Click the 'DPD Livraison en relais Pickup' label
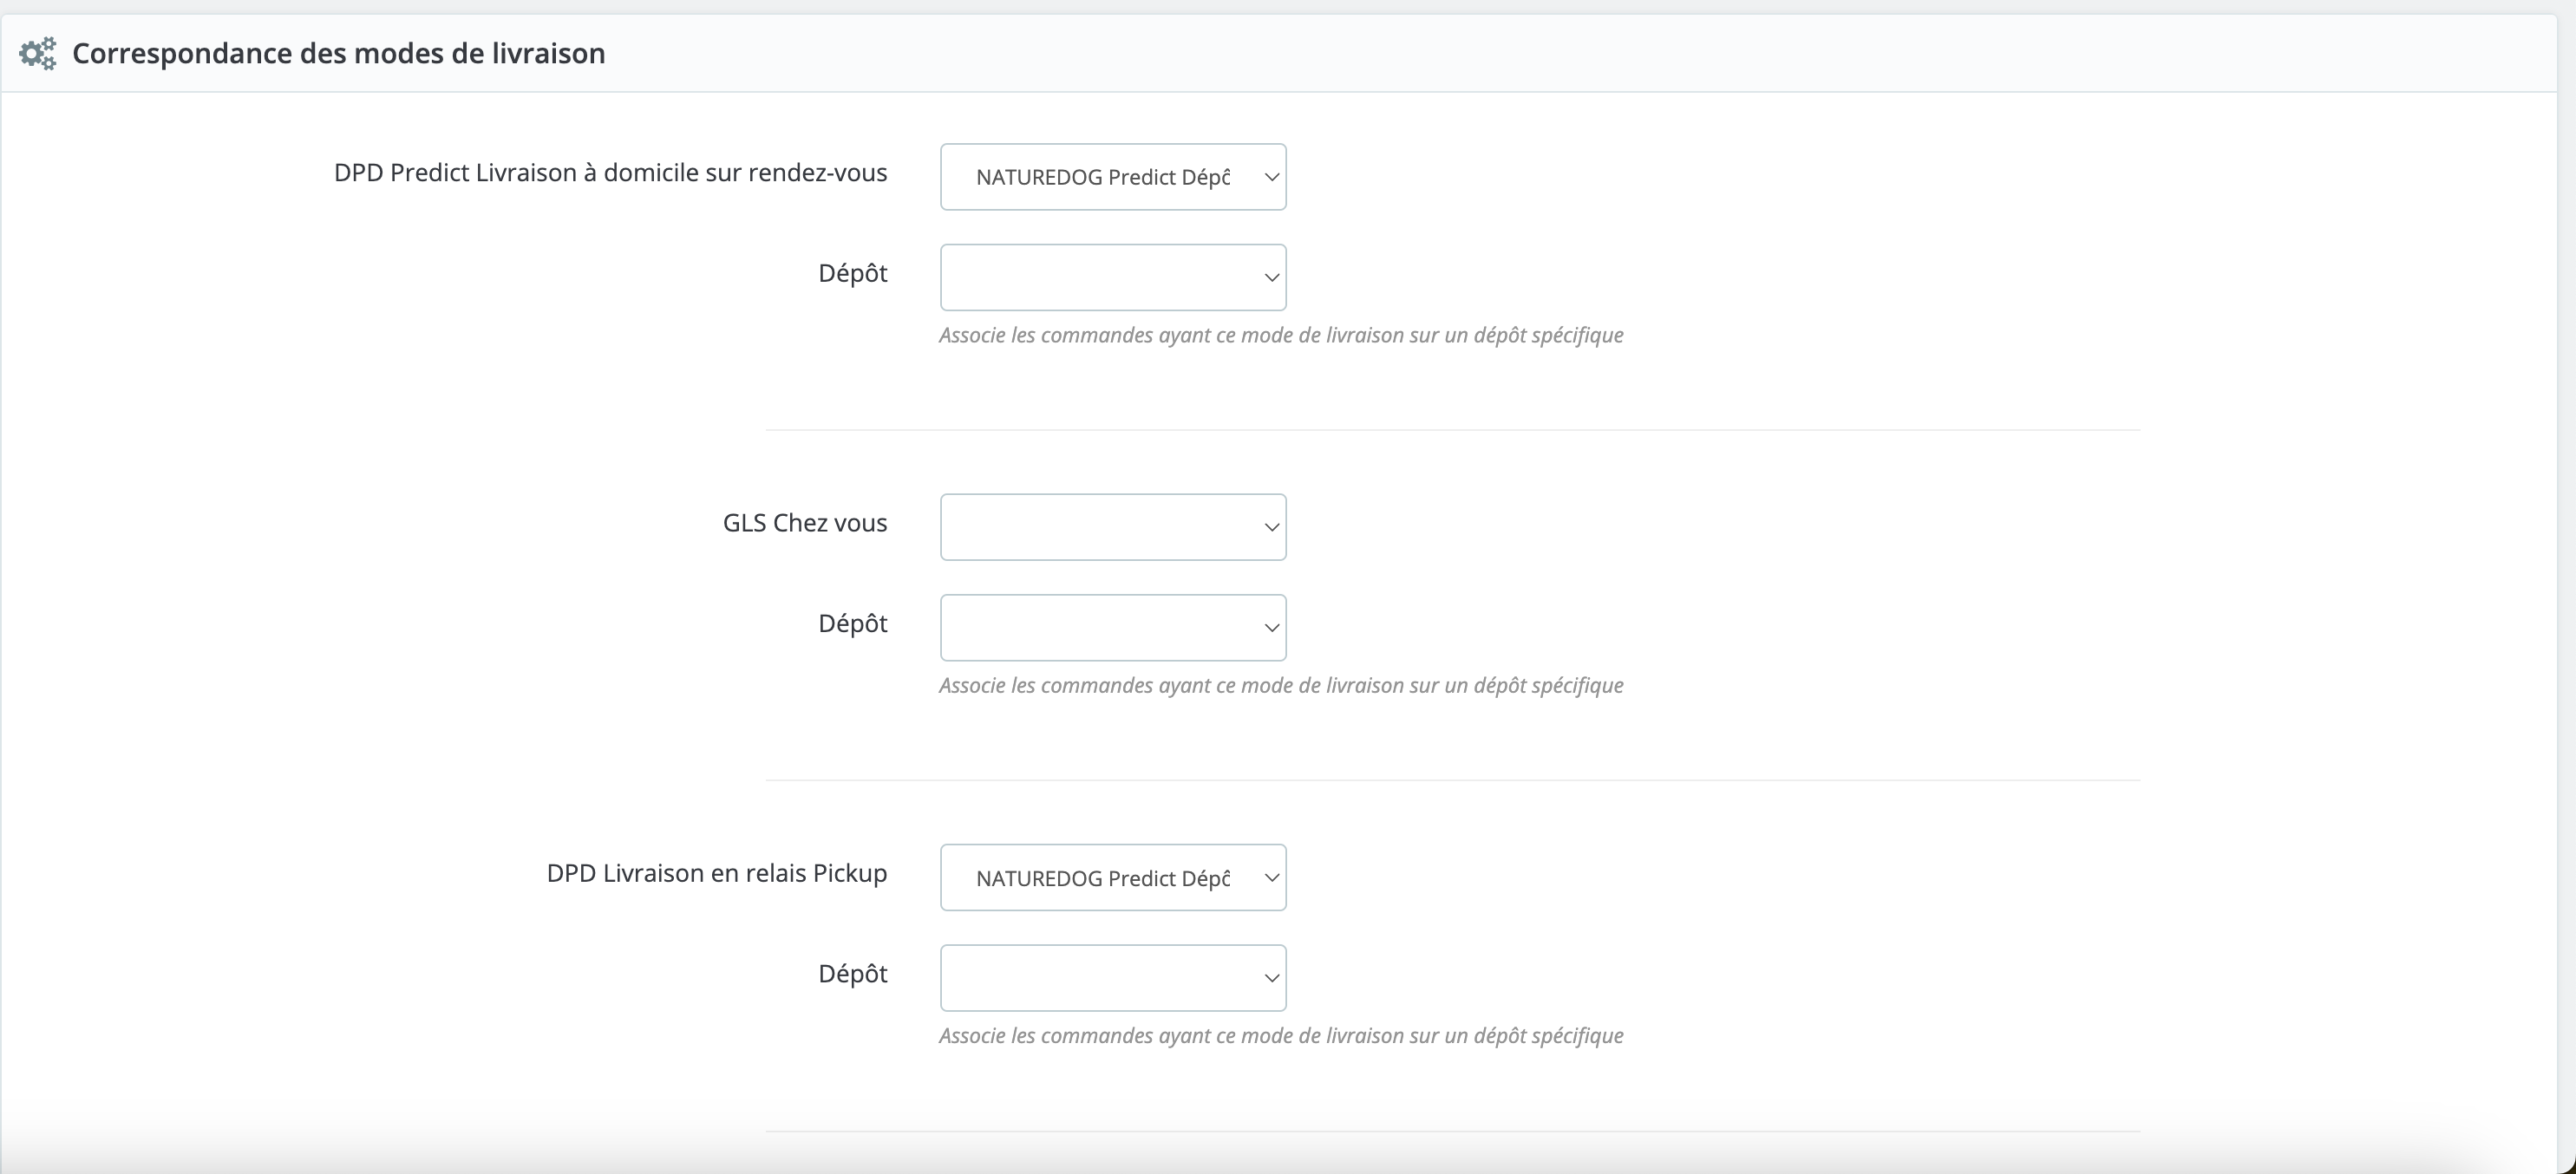Screen dimensions: 2576x1174 point(717,873)
